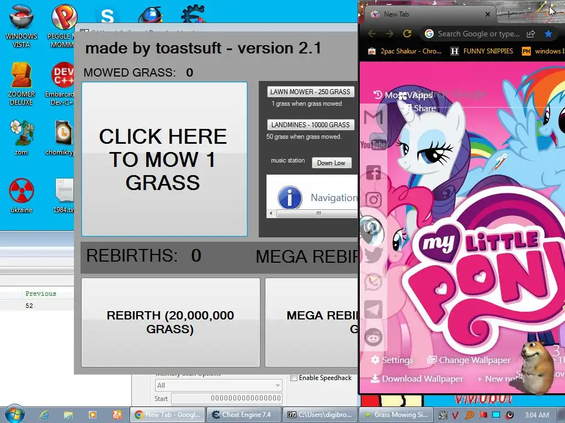Screen dimensions: 565x423
Task: Click the horizontal scrollbar thumb under Navigation
Action: (x=317, y=213)
